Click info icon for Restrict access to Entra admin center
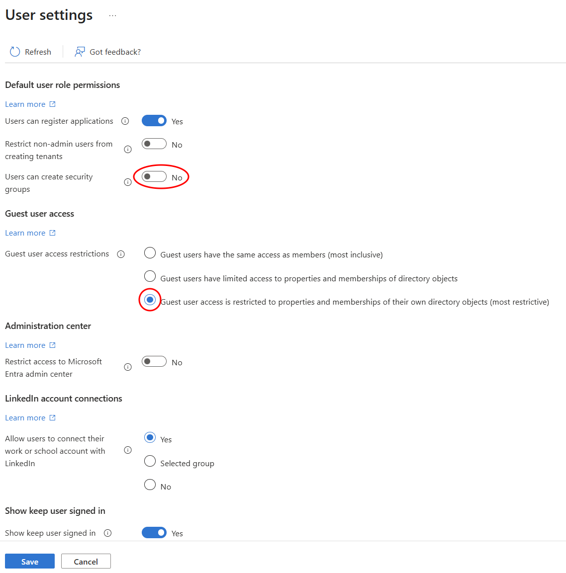Image resolution: width=566 pixels, height=573 pixels. coord(128,367)
